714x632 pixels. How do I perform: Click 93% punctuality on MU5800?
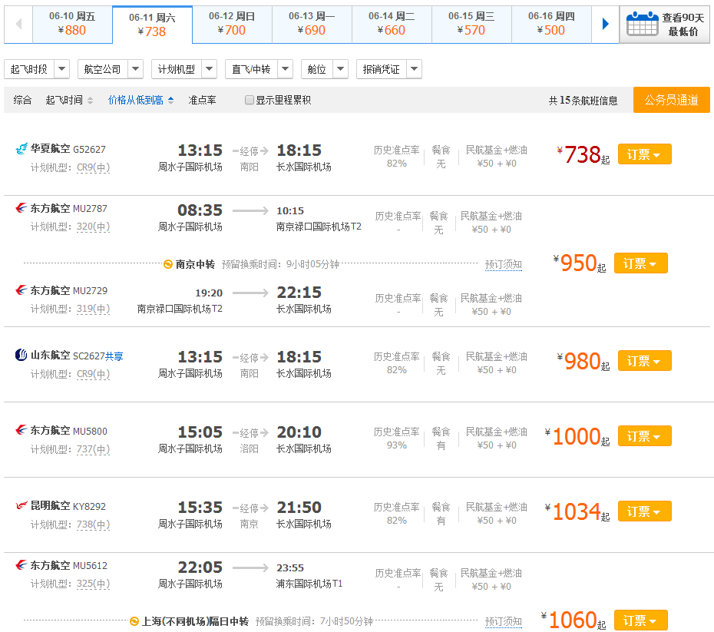point(397,445)
